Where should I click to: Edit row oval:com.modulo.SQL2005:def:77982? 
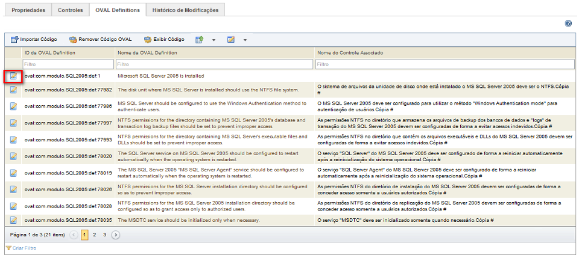coord(14,90)
